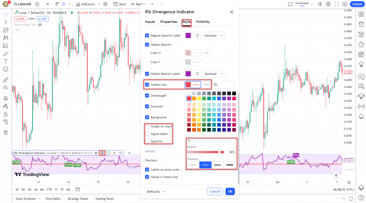Enable the Signal labels checkbox
The height and width of the screenshot is (203, 366).
pos(147,134)
